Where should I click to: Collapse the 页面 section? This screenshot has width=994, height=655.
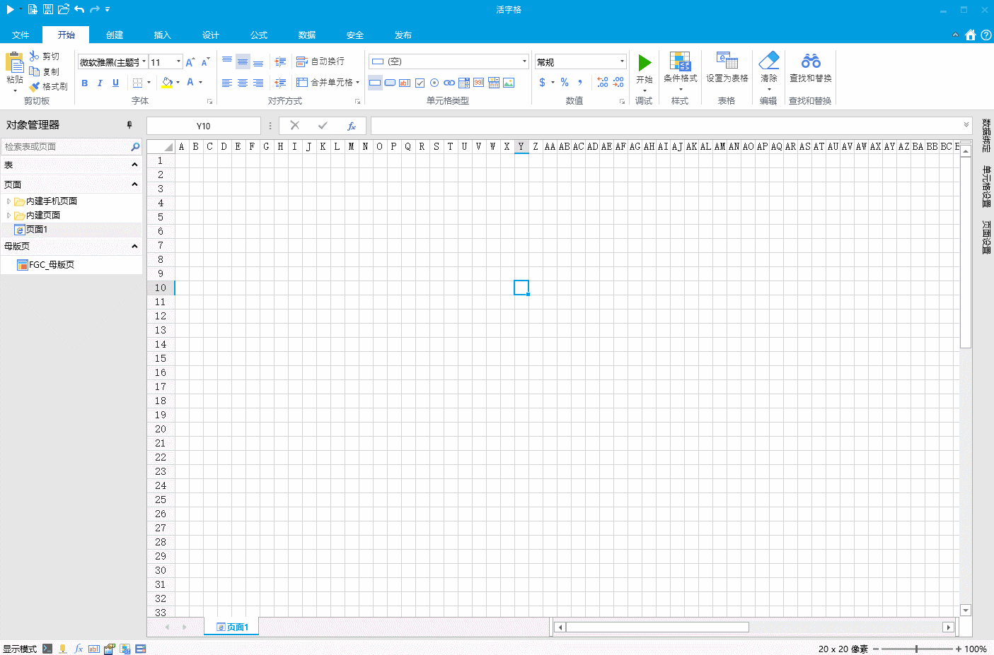pos(134,184)
